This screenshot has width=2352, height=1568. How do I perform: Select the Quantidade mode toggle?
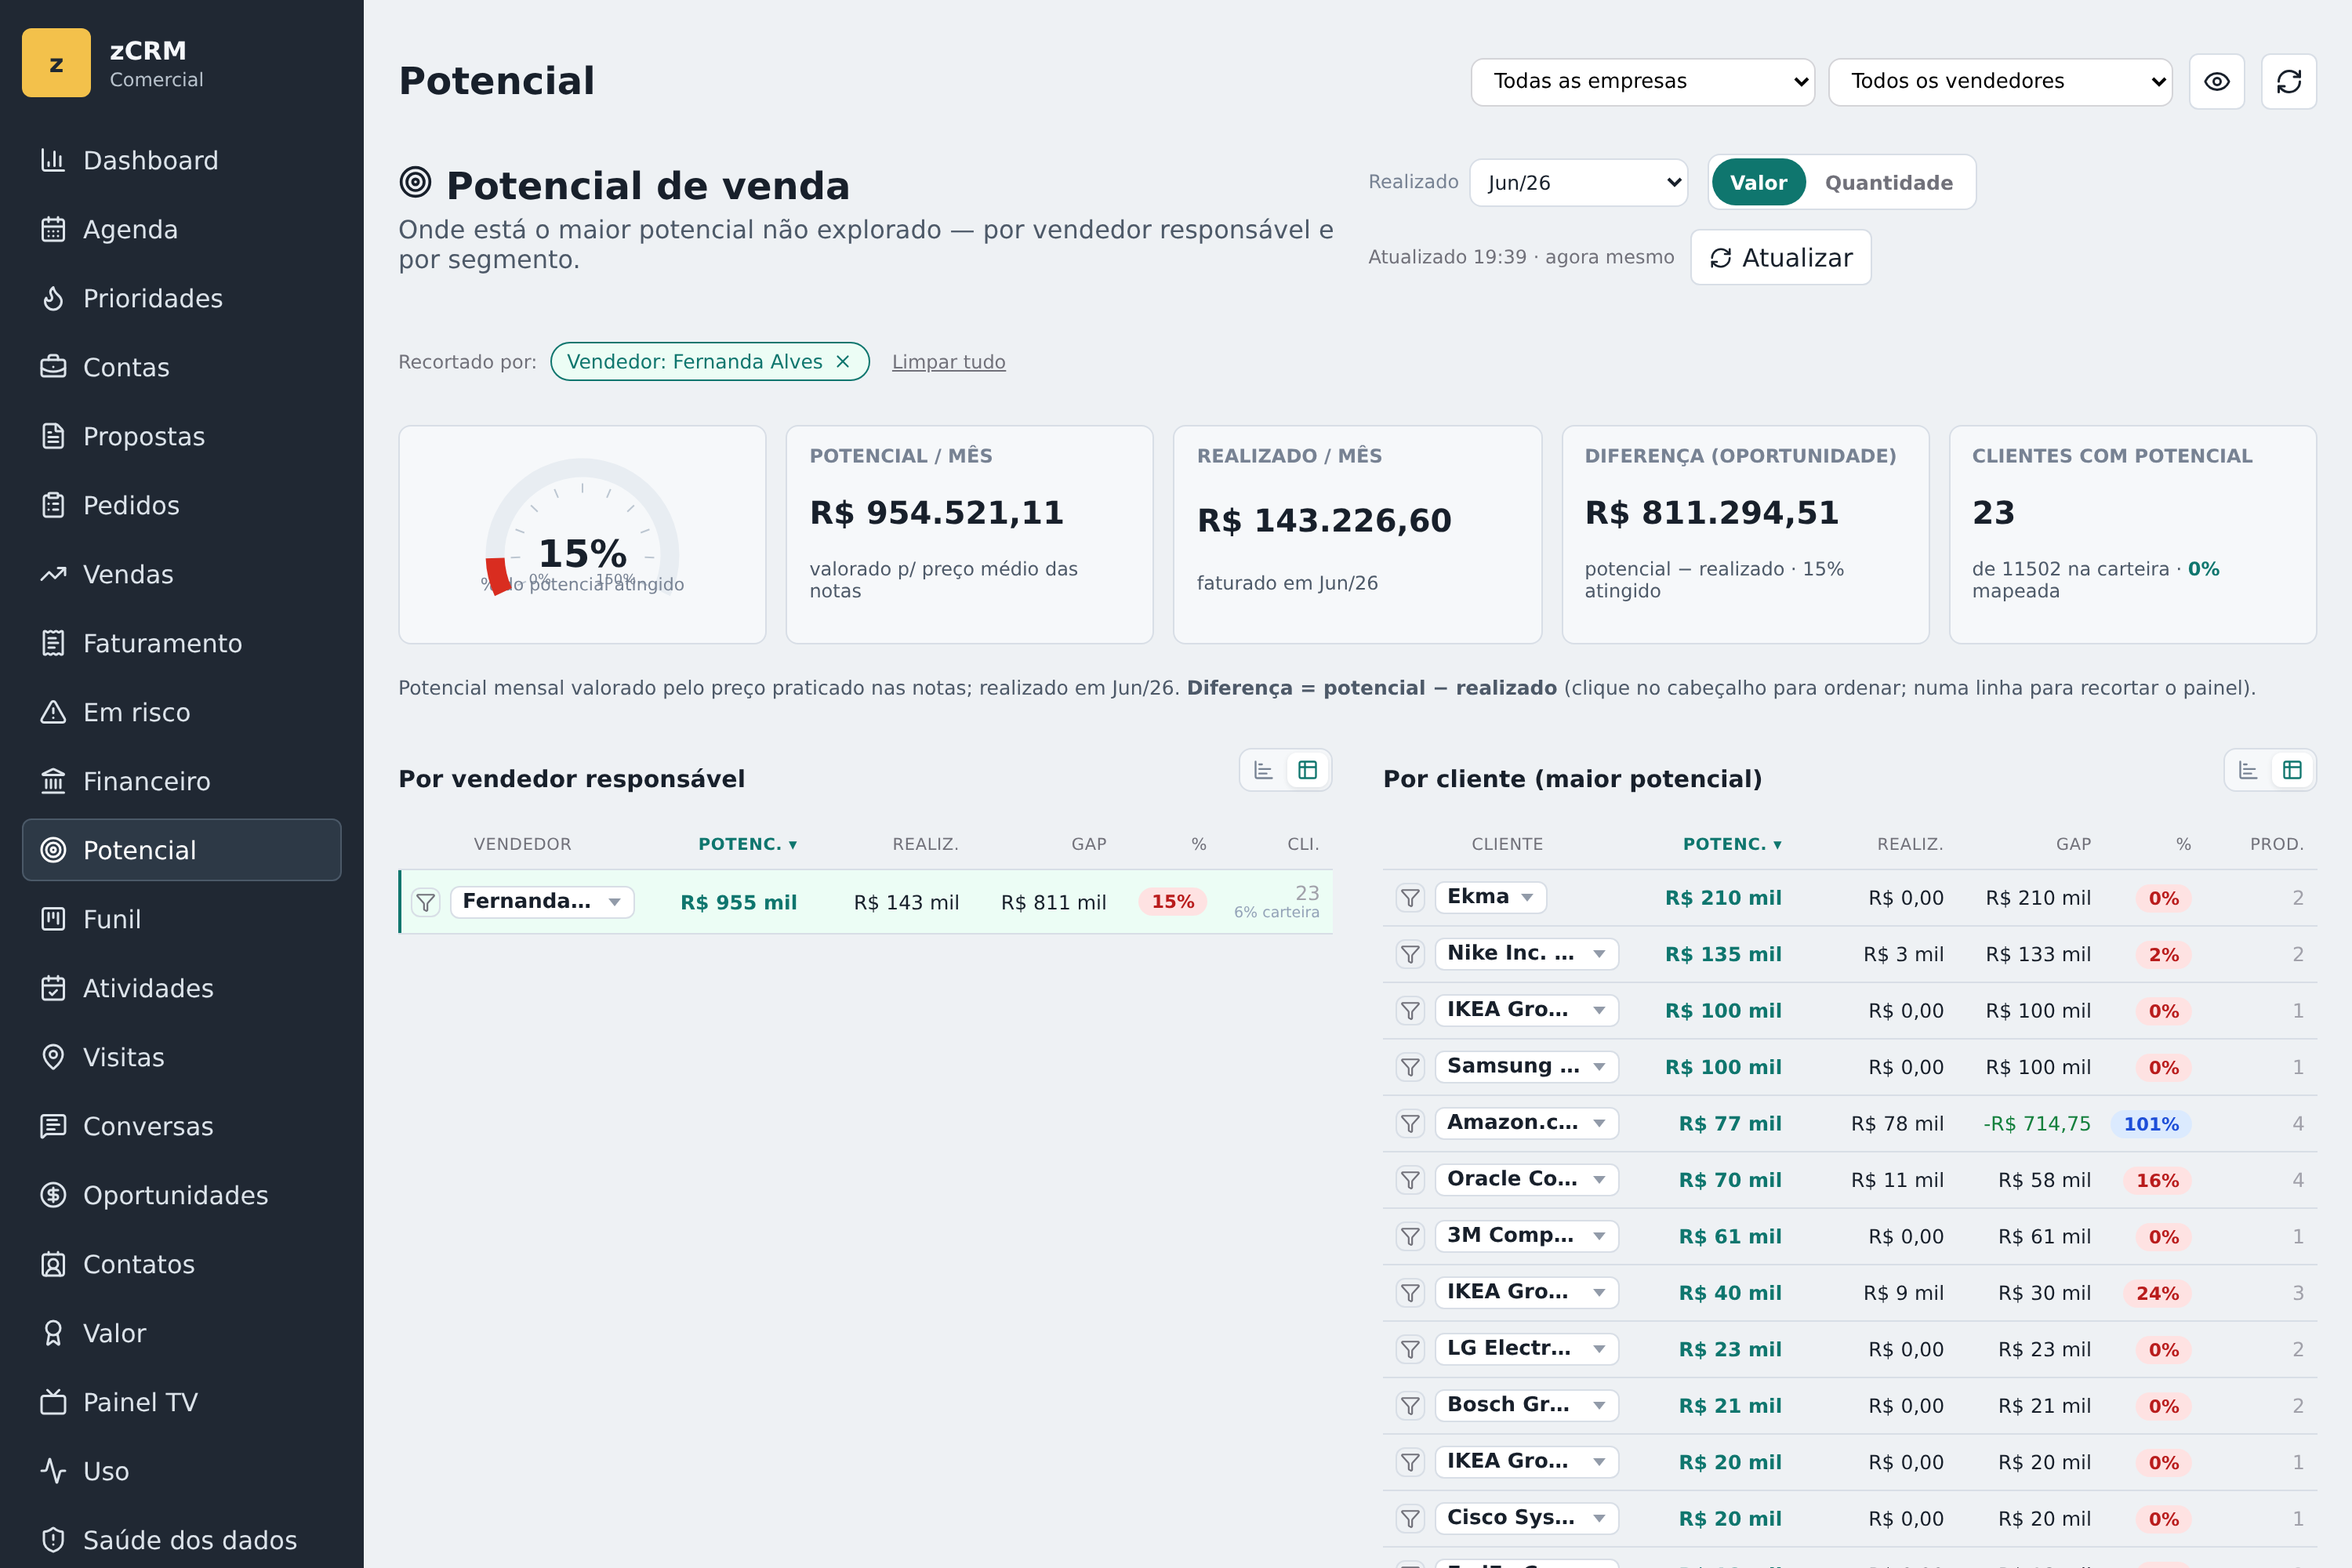(1888, 182)
